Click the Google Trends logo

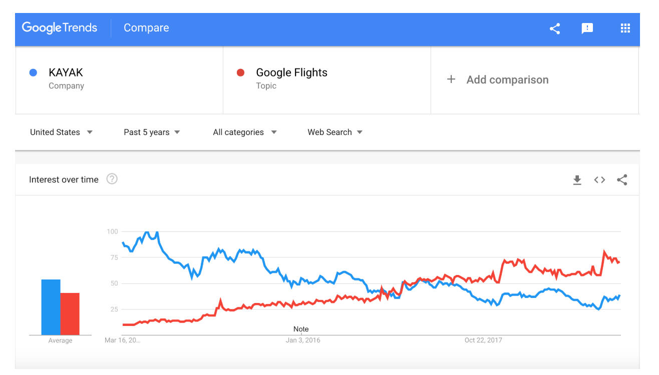(60, 28)
